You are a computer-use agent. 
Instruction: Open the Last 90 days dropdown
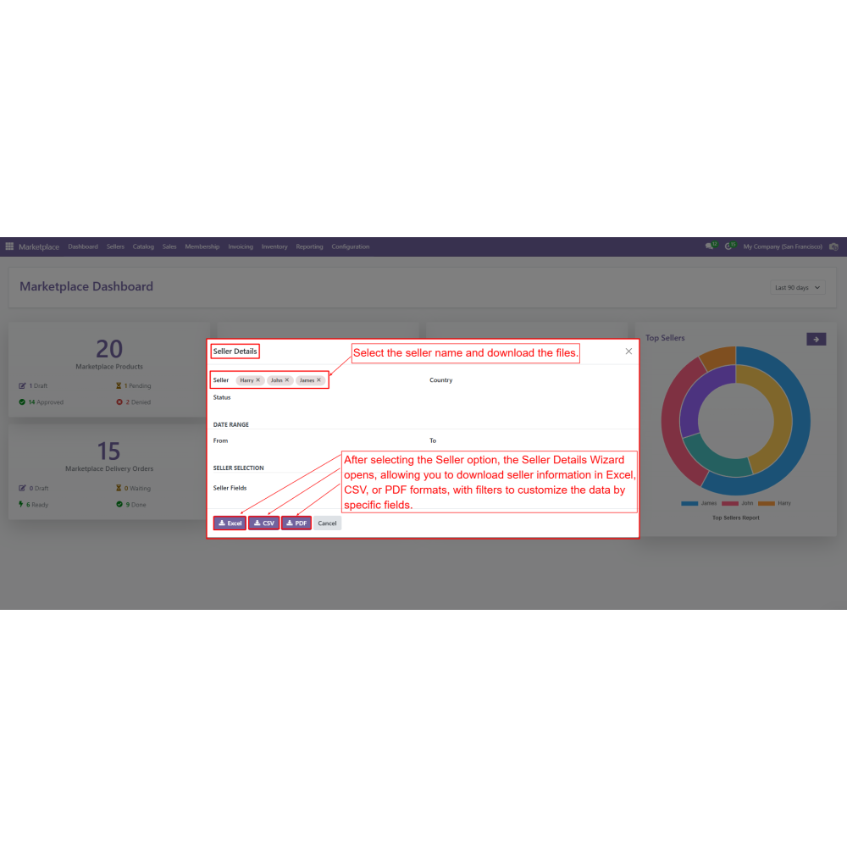click(x=798, y=288)
